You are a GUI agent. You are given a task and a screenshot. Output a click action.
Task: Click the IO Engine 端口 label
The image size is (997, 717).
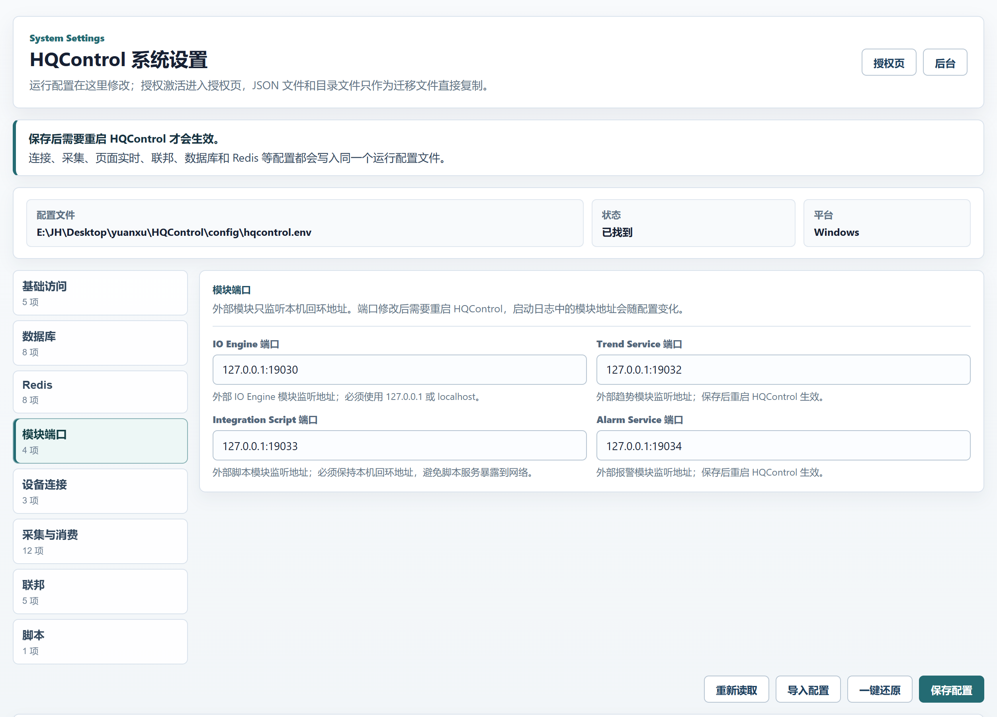pyautogui.click(x=246, y=344)
